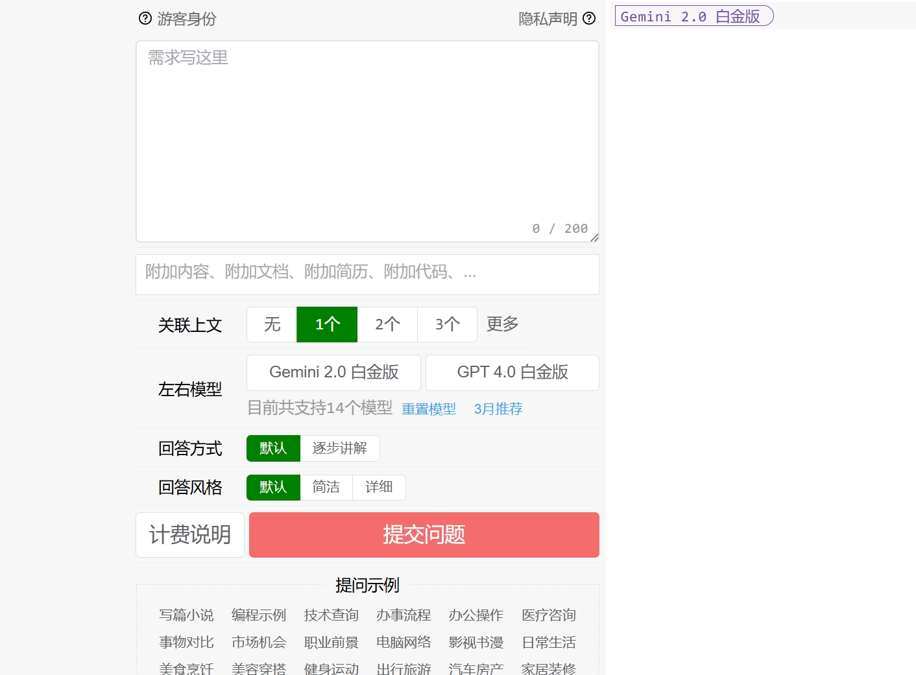Open 计费说明 billing information
The image size is (916, 675).
coord(189,535)
